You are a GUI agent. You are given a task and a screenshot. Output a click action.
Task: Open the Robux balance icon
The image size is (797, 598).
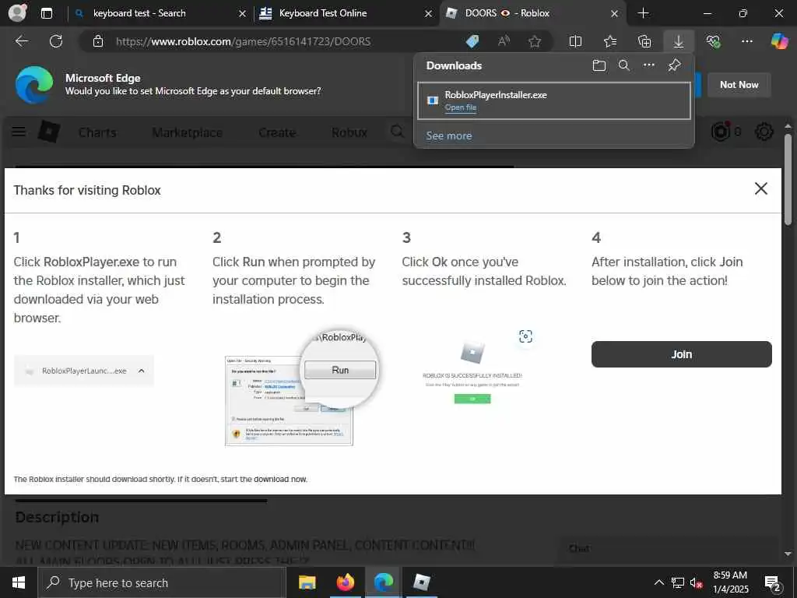[x=720, y=132]
